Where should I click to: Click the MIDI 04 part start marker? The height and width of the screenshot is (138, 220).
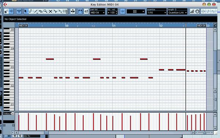tap(23, 26)
